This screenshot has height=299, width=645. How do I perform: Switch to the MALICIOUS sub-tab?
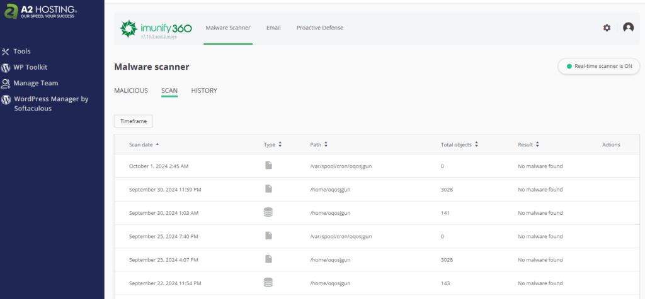[x=131, y=90]
